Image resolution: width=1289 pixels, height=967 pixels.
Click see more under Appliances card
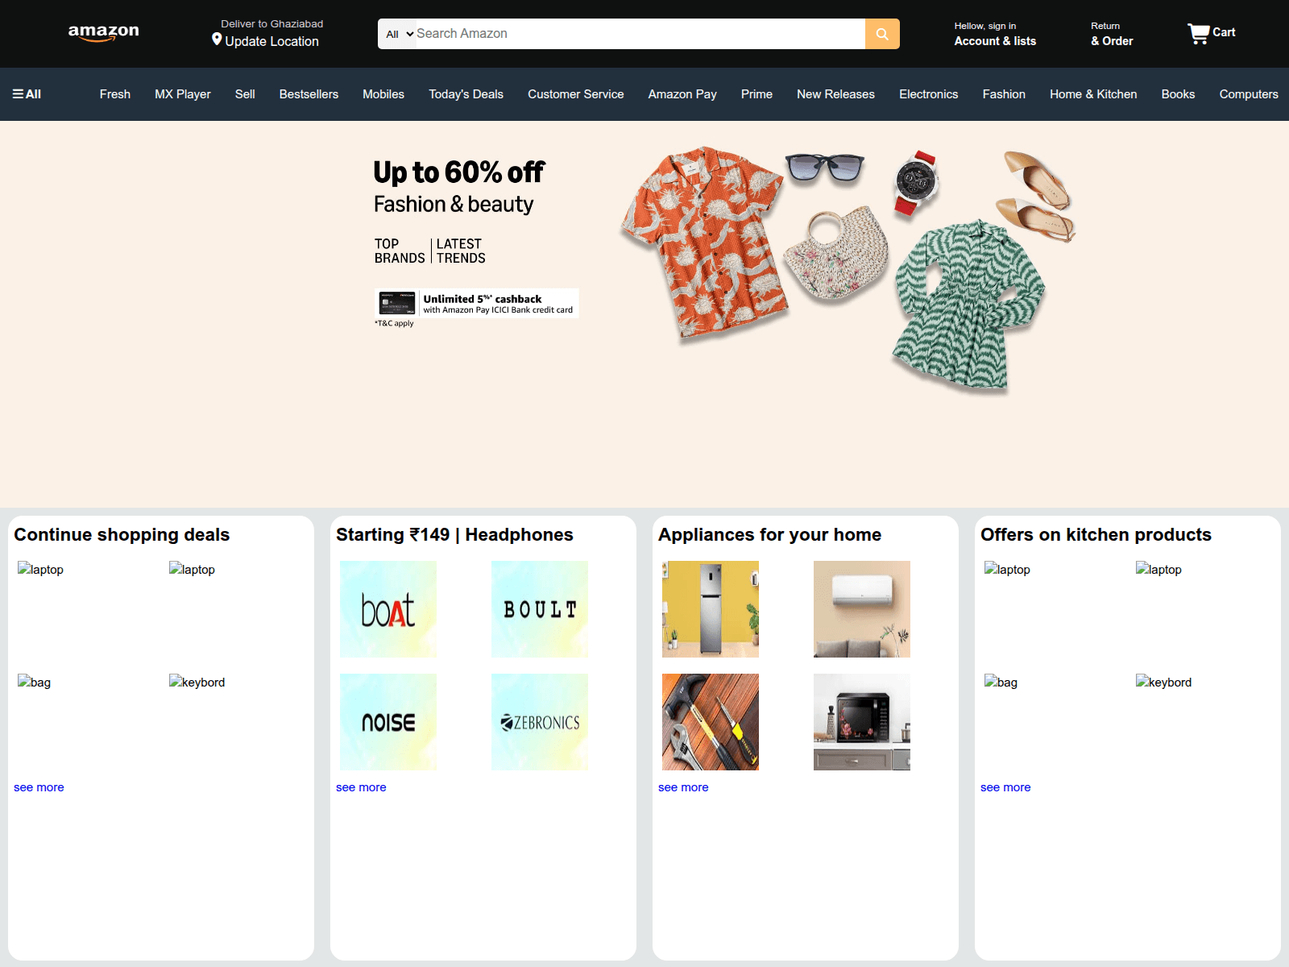[x=683, y=787]
